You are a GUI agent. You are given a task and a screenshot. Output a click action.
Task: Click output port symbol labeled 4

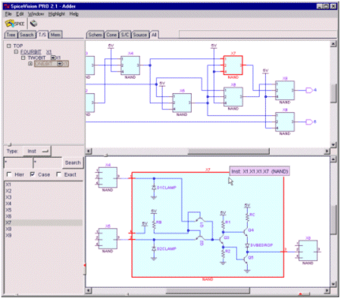(x=309, y=90)
